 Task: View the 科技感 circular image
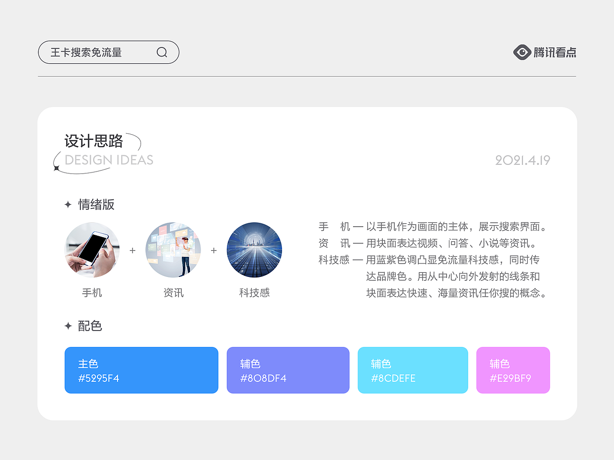pos(255,250)
